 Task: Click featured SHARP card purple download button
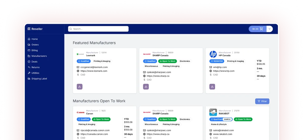tap(146, 87)
